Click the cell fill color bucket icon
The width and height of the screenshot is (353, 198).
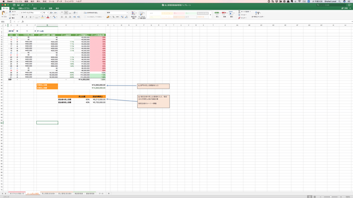click(42, 17)
